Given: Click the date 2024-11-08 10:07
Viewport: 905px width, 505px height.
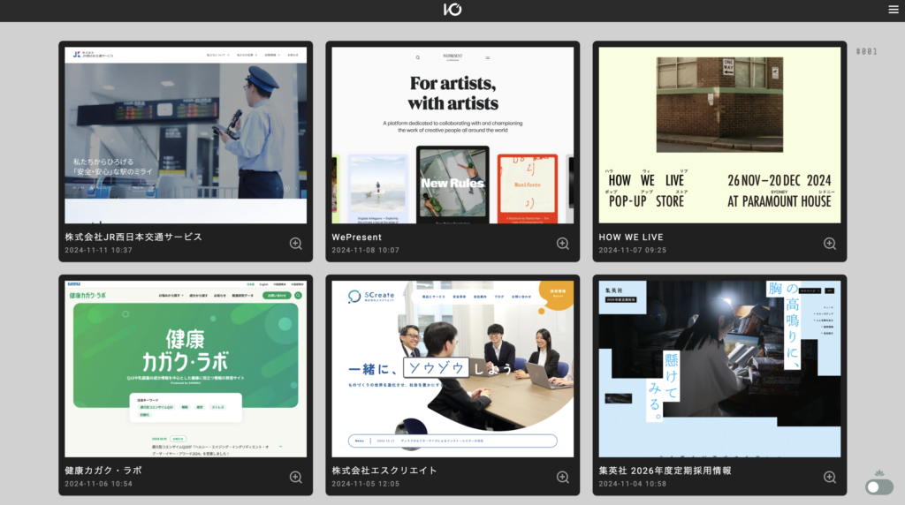Looking at the screenshot, I should coord(365,250).
